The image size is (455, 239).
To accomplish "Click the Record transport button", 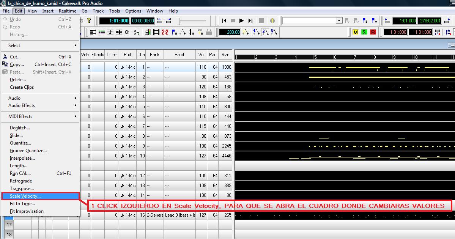I will click(x=261, y=20).
